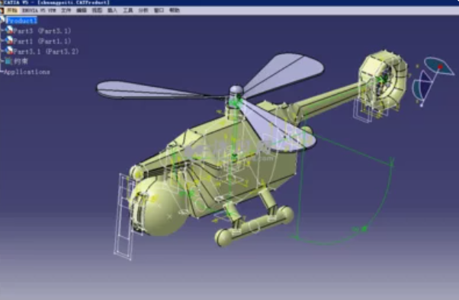Expand the Part3.1 (Part3.2) tree branch
459x300 pixels.
tap(2, 51)
